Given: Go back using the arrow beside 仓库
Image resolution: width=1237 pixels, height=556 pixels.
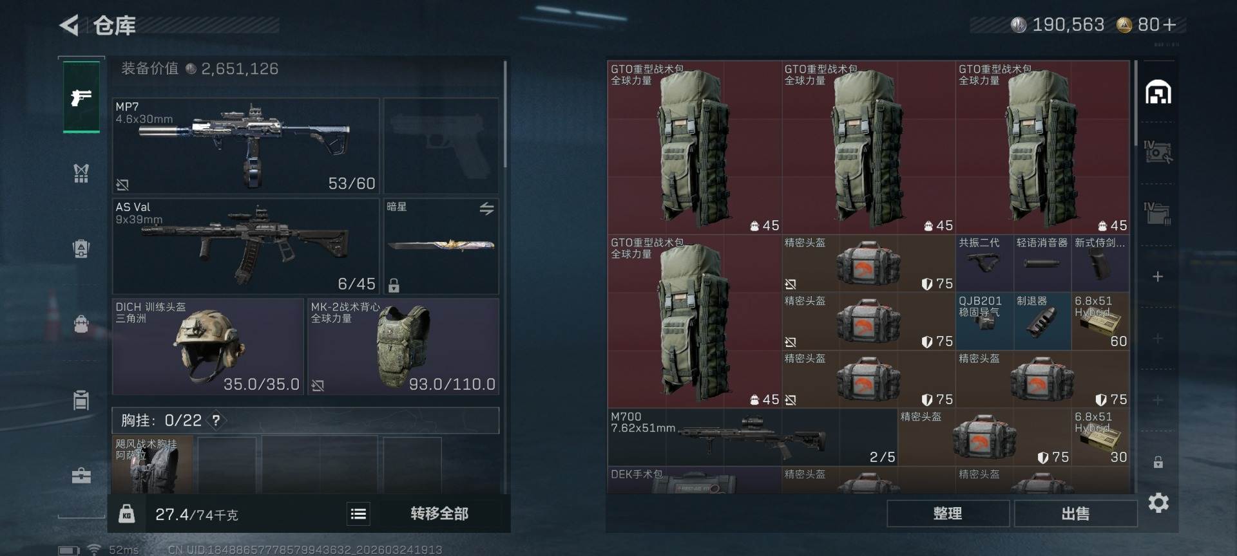Looking at the screenshot, I should (x=69, y=26).
